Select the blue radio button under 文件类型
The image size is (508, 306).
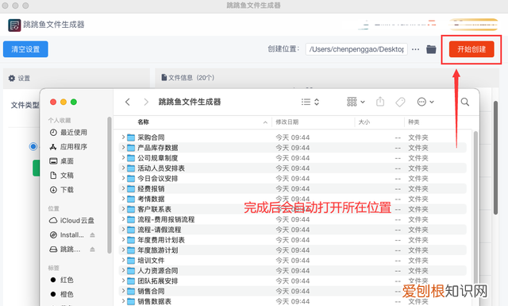(33, 146)
